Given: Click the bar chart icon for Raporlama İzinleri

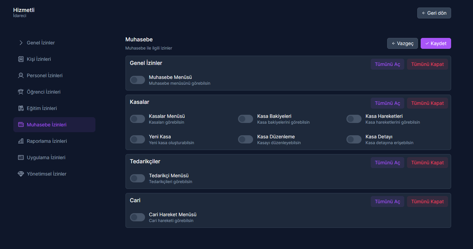Looking at the screenshot, I should [x=21, y=141].
